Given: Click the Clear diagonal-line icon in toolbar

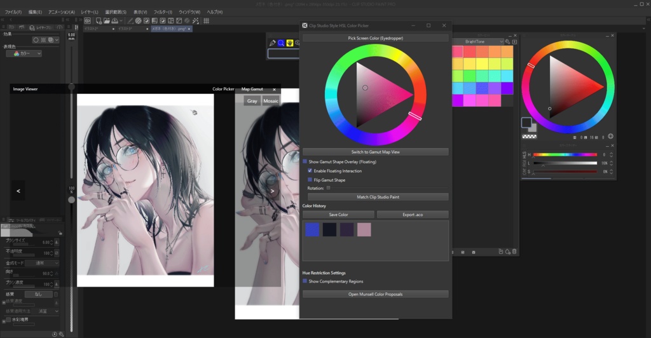Looking at the screenshot, I should pos(130,21).
